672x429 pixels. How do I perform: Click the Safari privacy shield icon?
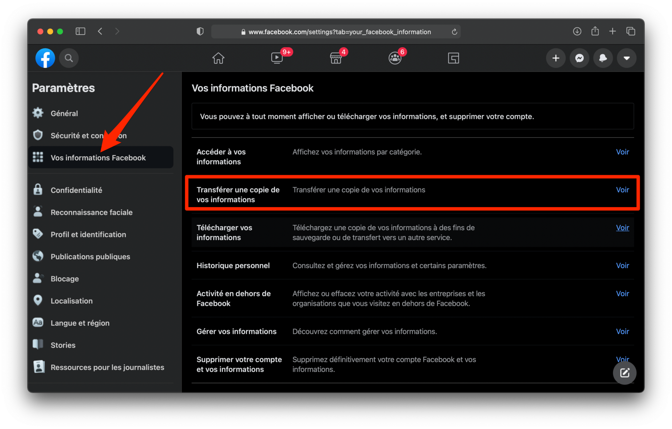(200, 31)
